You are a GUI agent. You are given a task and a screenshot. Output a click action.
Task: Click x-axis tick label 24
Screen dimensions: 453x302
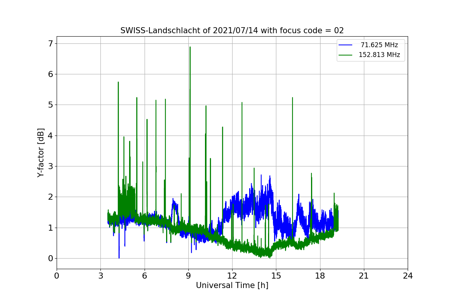[408, 276]
